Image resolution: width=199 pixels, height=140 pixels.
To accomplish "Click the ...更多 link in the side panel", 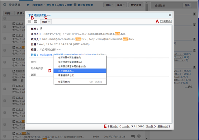I will (189, 87).
